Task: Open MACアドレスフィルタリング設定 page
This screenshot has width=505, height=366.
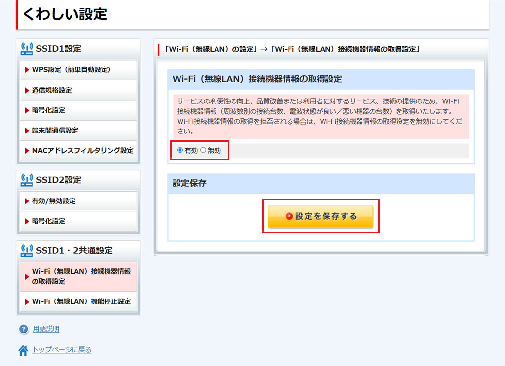Action: [x=82, y=151]
